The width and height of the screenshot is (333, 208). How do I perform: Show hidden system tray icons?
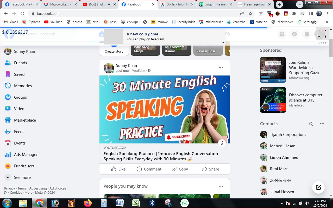(282, 203)
